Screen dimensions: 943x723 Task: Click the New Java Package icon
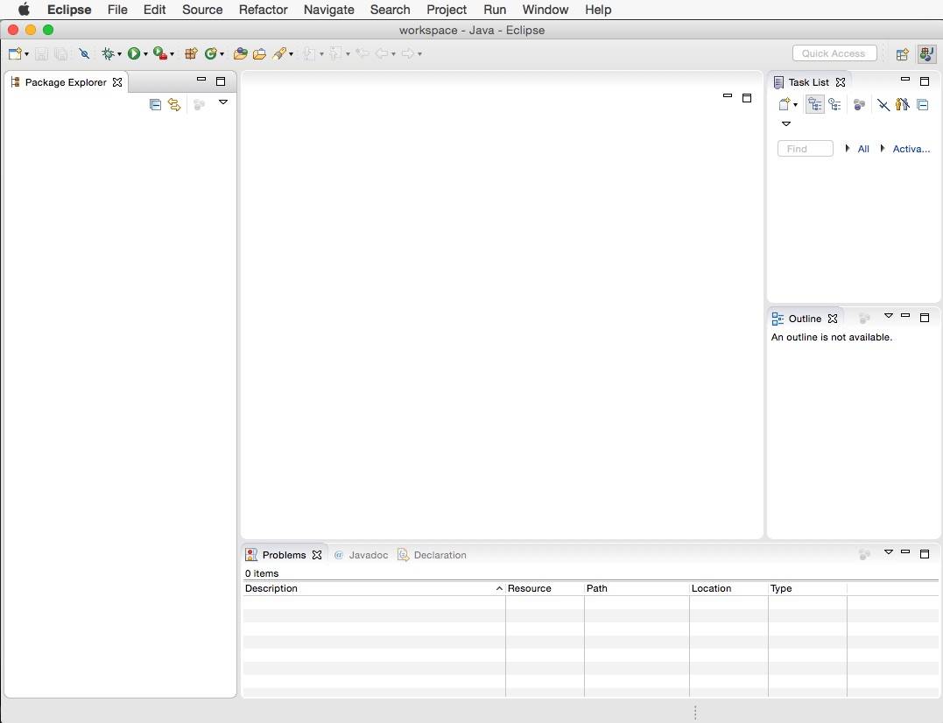point(190,54)
